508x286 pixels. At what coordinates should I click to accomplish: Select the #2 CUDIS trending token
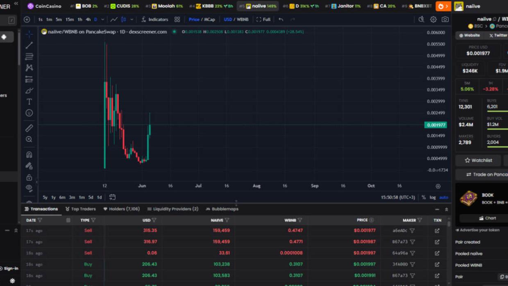pos(122,6)
